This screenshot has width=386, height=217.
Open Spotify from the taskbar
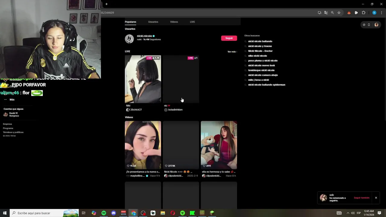(x=104, y=213)
